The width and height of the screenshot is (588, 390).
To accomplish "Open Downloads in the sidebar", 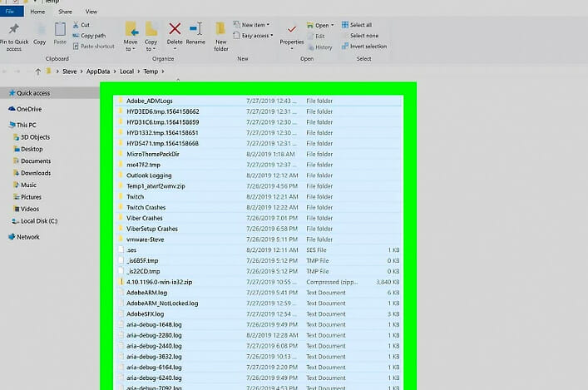I will (x=32, y=173).
